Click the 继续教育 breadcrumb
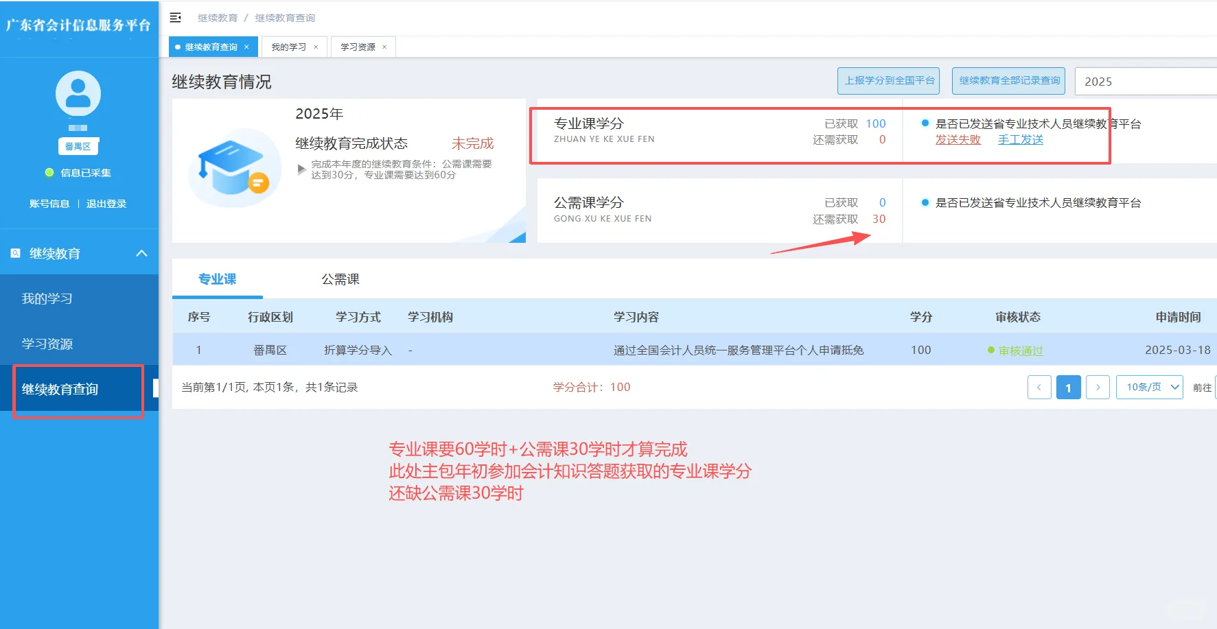 (218, 18)
